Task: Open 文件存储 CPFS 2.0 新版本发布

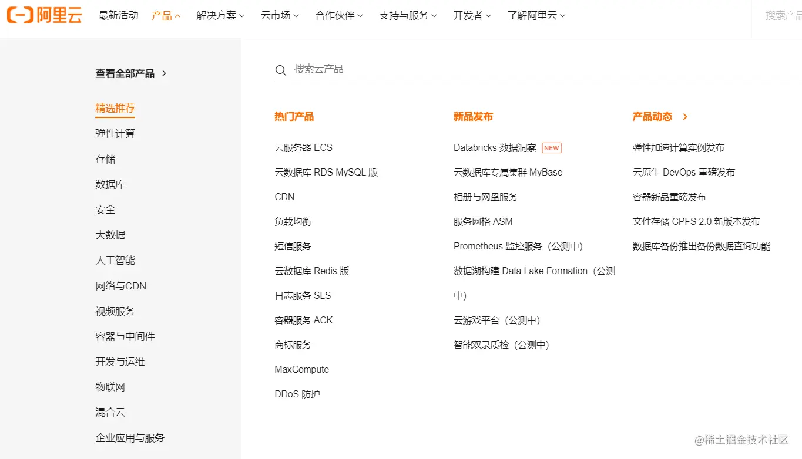Action: [x=696, y=222]
